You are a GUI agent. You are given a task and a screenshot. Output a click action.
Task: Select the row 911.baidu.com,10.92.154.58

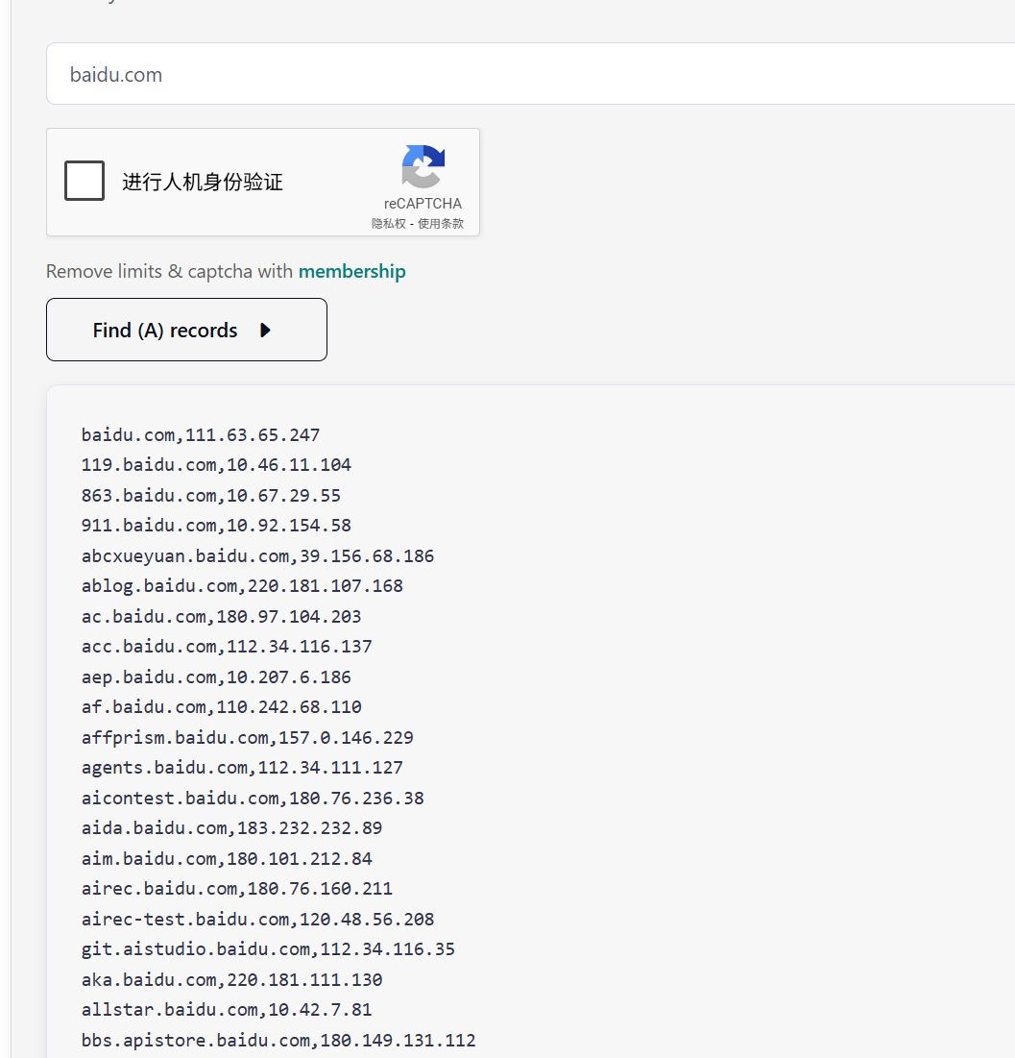216,526
